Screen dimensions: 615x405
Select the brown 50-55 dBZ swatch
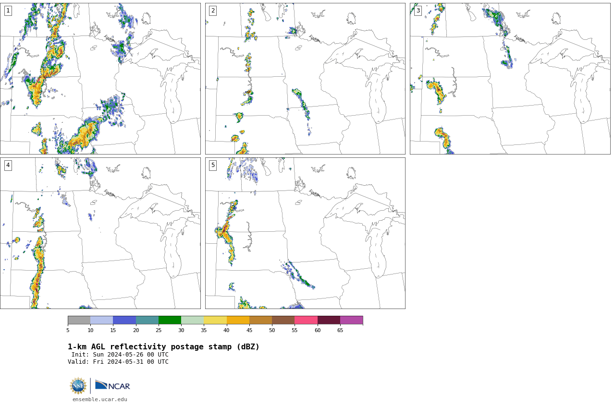click(x=283, y=320)
